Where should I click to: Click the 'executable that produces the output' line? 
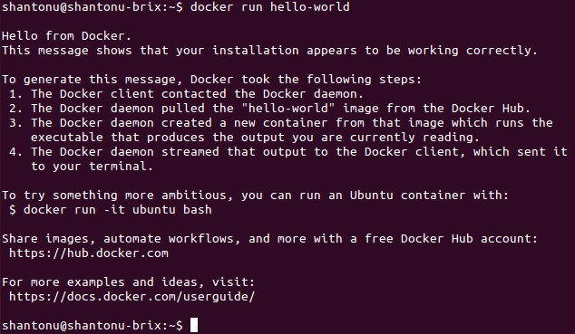tap(255, 138)
